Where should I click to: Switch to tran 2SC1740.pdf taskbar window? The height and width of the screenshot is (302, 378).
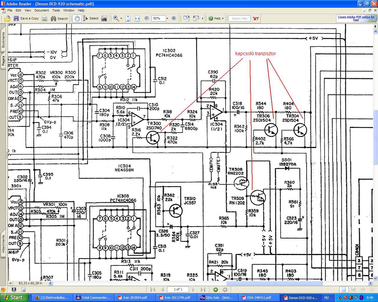click(176, 298)
